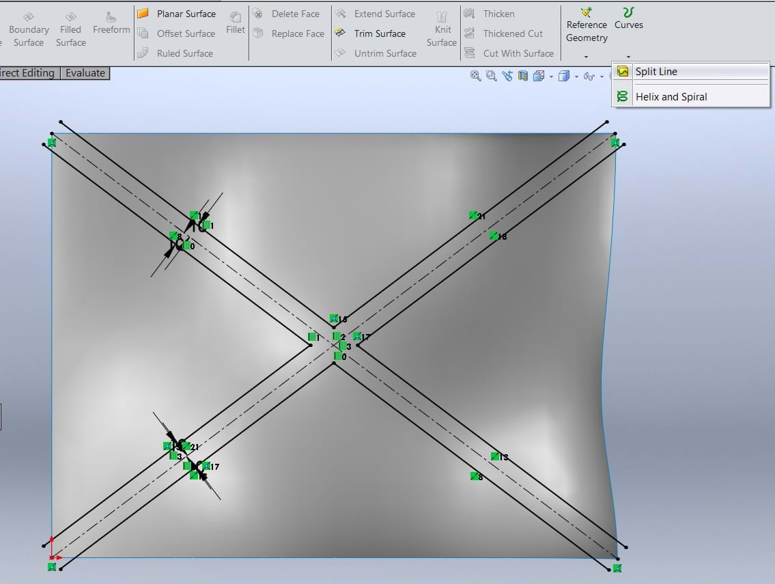The image size is (775, 584).
Task: Click the Zoom to Fit magnifier icon
Action: click(x=476, y=76)
